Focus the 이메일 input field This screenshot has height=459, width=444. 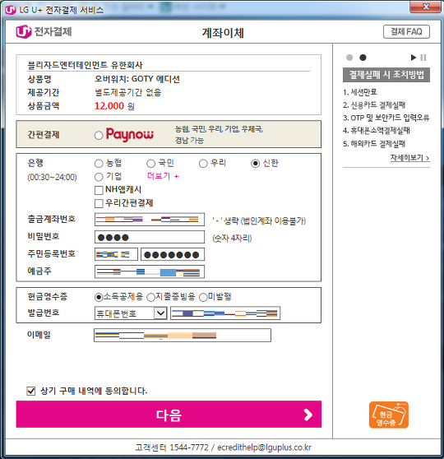pos(183,336)
